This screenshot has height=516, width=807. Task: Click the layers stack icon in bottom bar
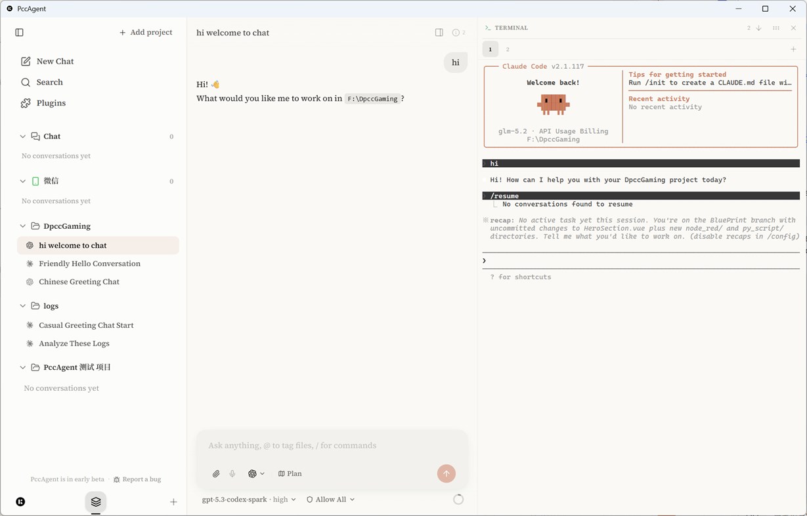[x=96, y=502]
